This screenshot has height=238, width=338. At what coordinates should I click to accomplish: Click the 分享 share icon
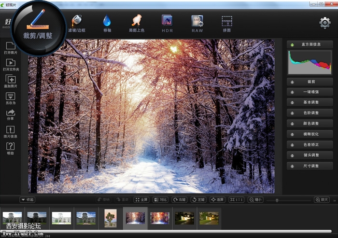tap(11, 115)
